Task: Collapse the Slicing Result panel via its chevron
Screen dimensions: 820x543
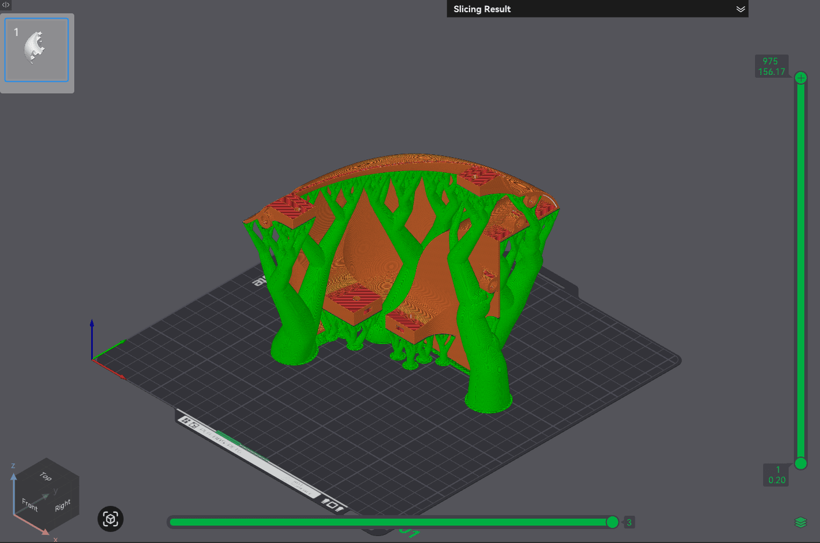Action: [740, 9]
